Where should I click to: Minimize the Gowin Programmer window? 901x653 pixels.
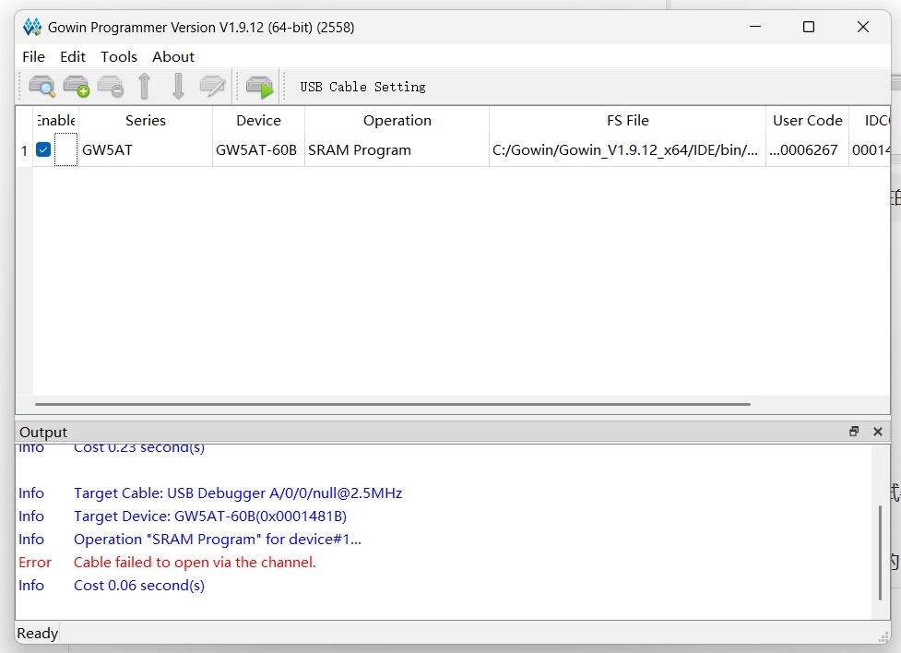pos(755,27)
